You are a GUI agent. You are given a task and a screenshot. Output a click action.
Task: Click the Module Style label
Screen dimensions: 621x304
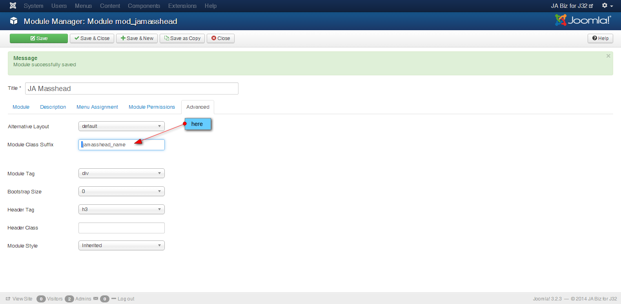click(x=22, y=246)
